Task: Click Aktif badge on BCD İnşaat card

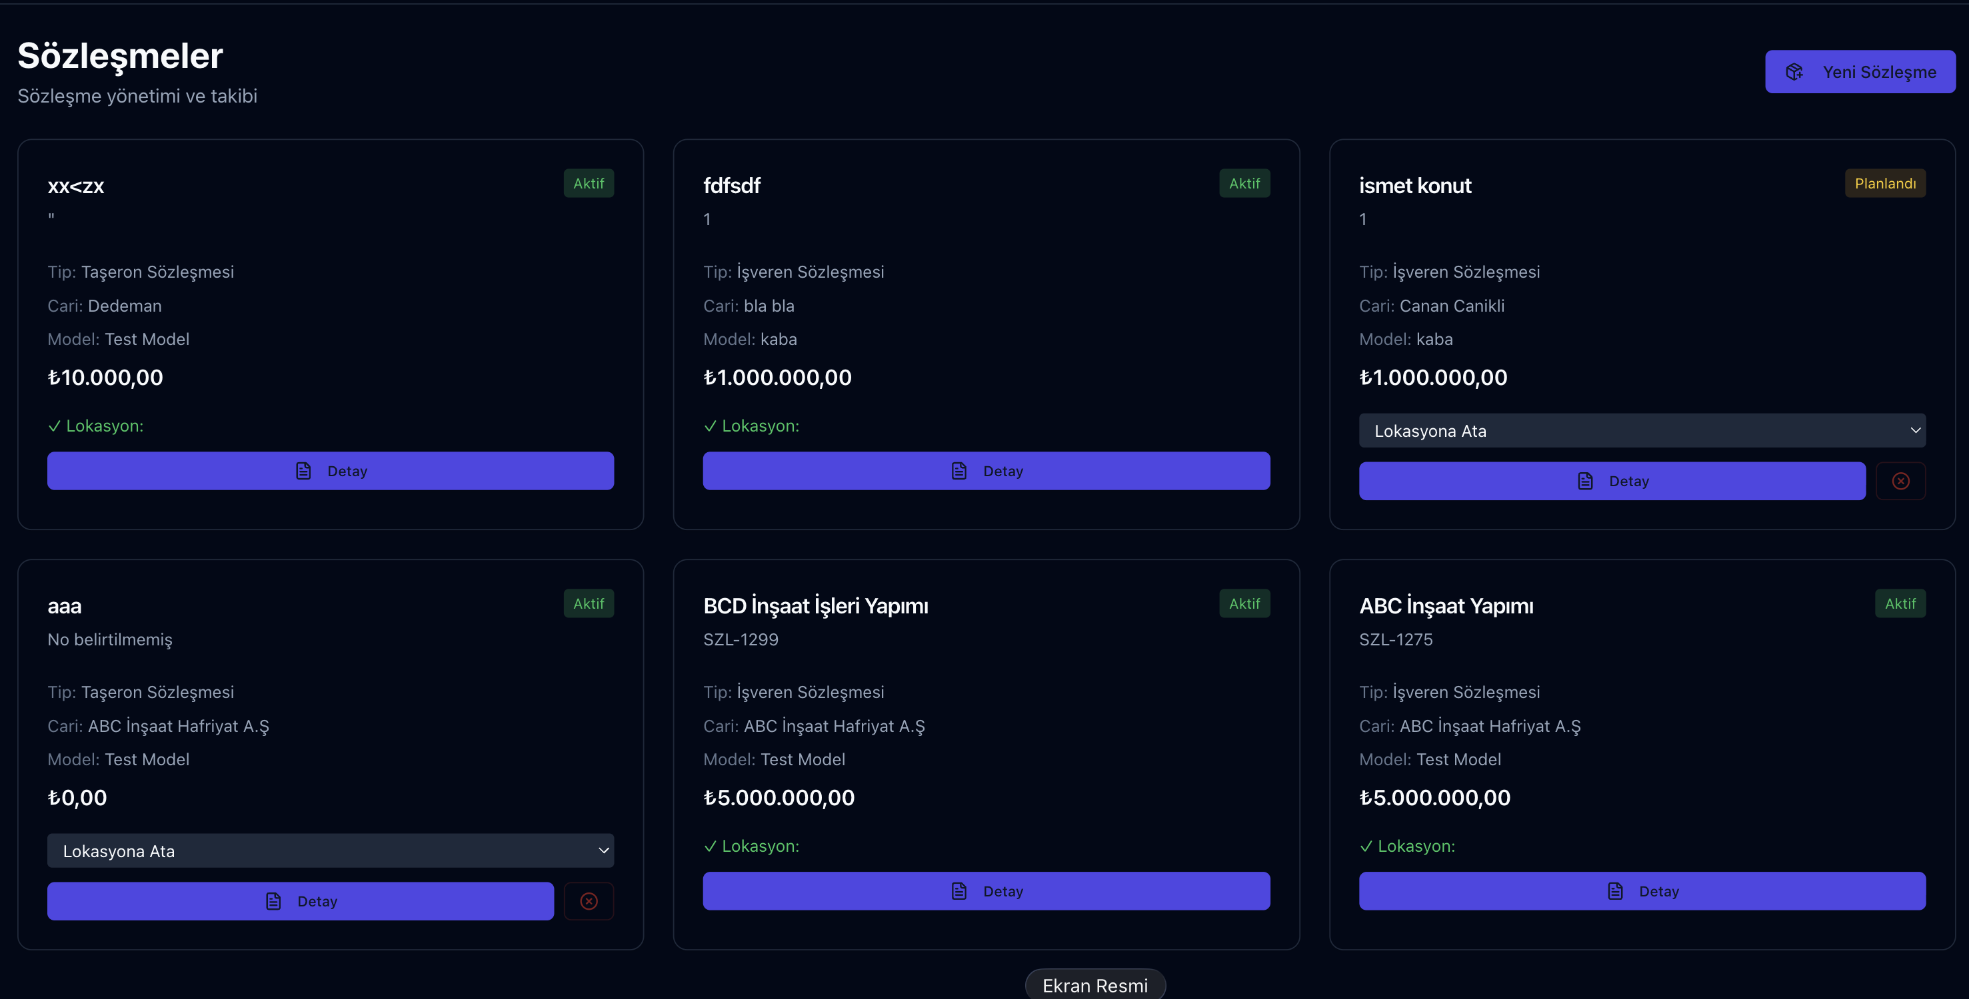Action: click(1244, 603)
